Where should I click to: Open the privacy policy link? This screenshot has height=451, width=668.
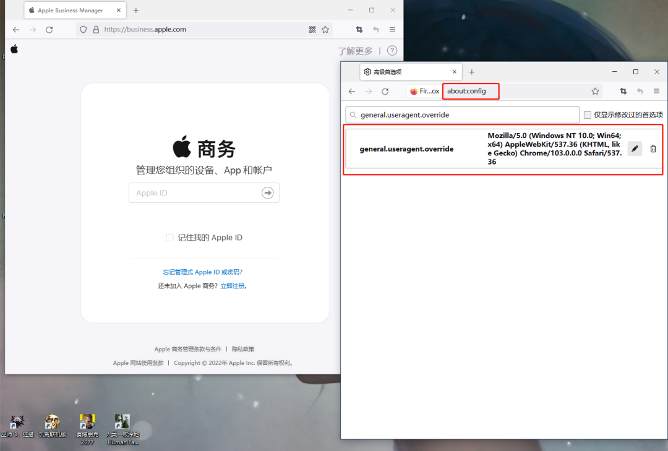tap(243, 349)
